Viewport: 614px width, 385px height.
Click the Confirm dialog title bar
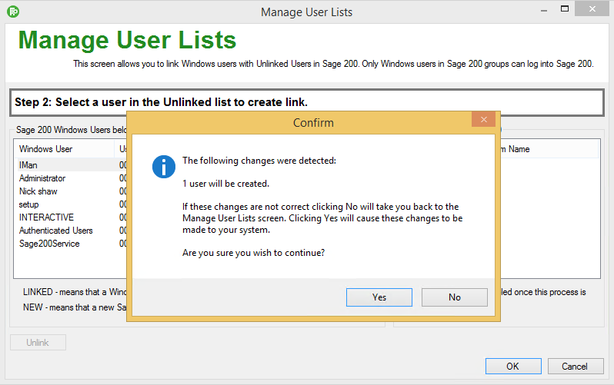pos(313,123)
